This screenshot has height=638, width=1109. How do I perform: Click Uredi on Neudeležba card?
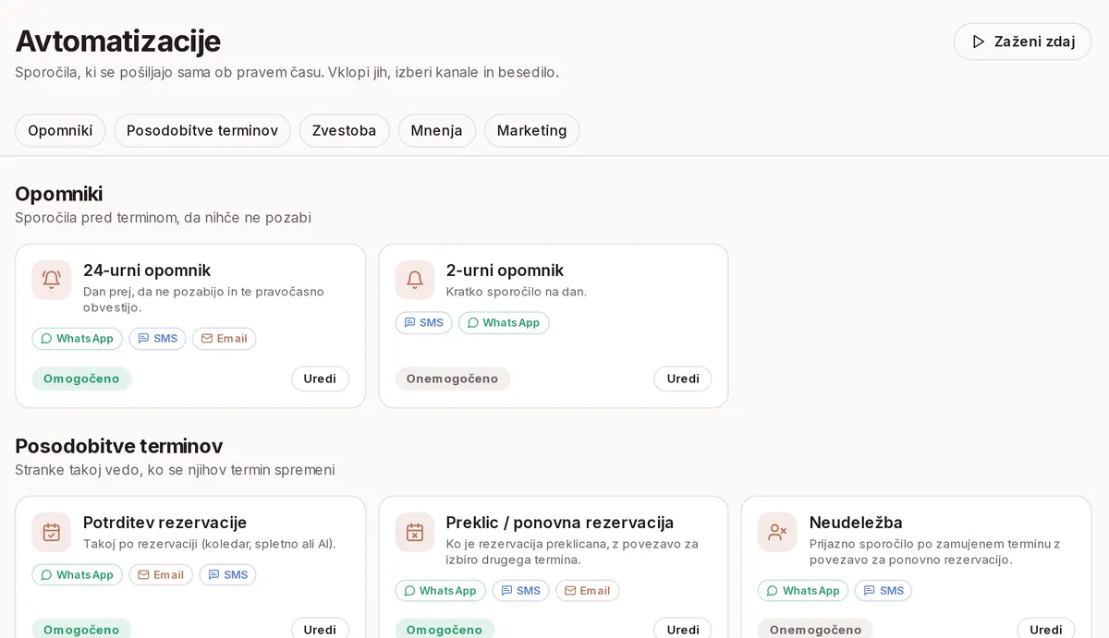click(x=1046, y=629)
